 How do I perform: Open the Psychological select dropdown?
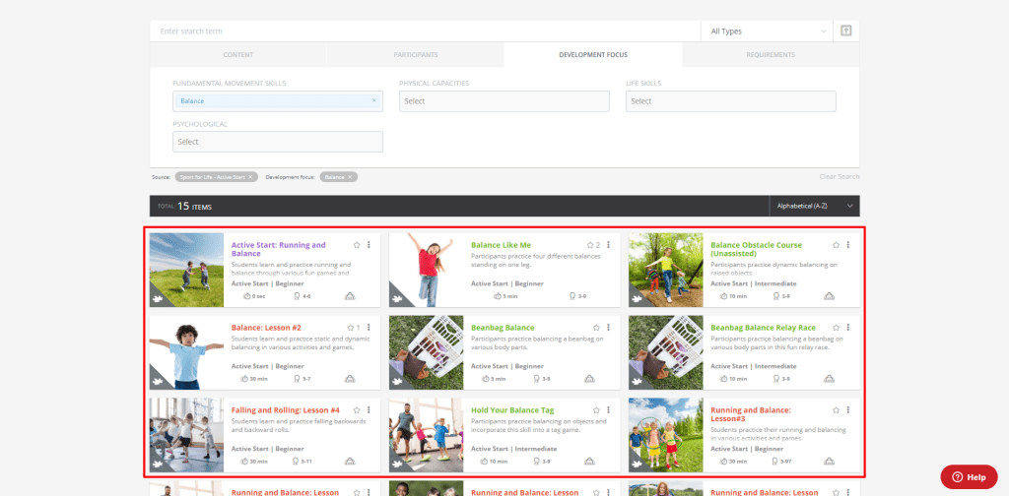click(277, 142)
